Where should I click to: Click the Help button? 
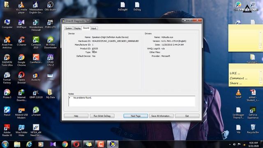point(76,116)
